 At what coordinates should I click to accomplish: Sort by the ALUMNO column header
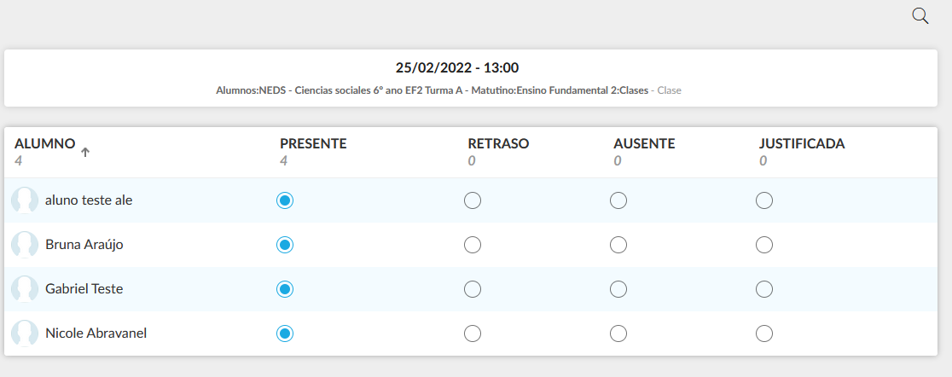click(x=45, y=143)
